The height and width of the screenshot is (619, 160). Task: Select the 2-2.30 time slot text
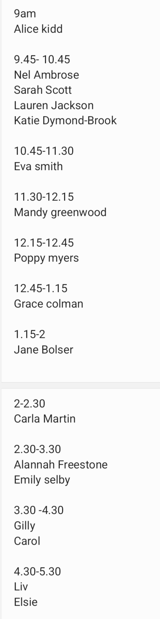click(30, 404)
